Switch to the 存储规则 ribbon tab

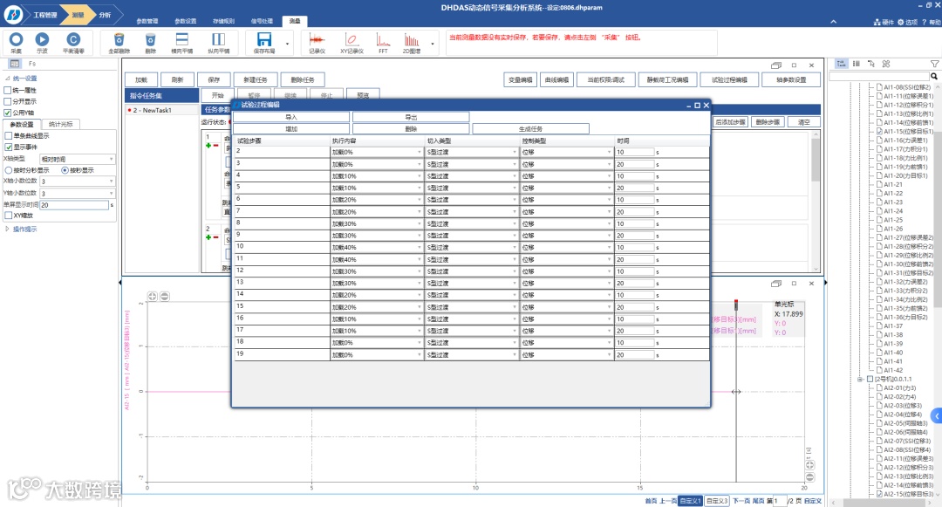pos(223,21)
